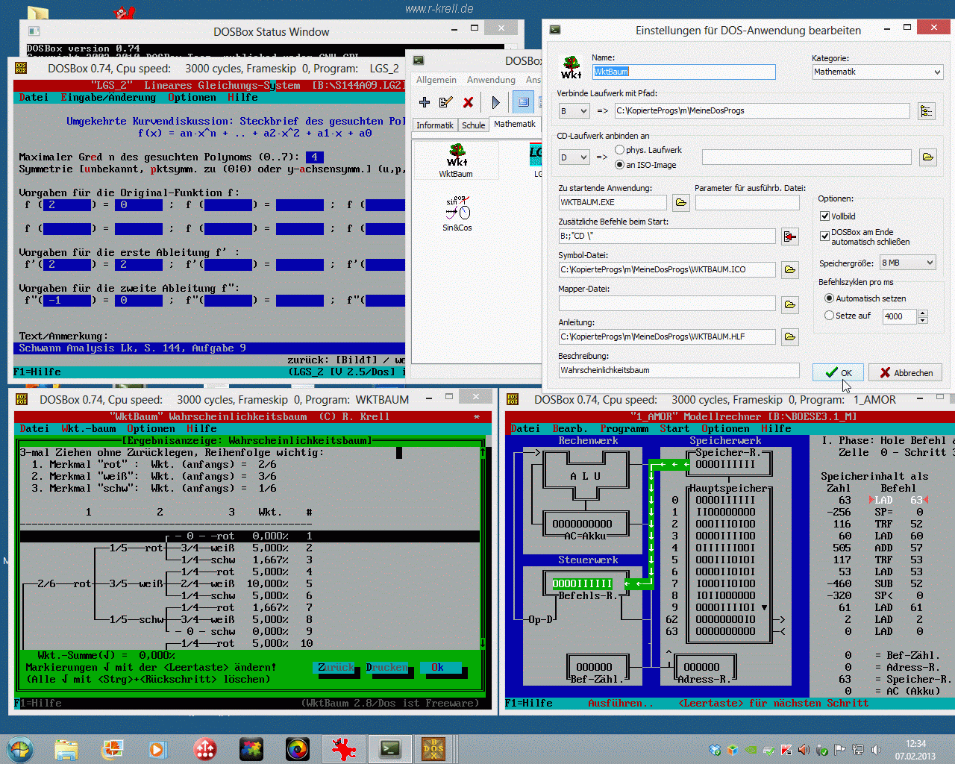The image size is (955, 764).
Task: Open the Allgemein menu
Action: [436, 80]
